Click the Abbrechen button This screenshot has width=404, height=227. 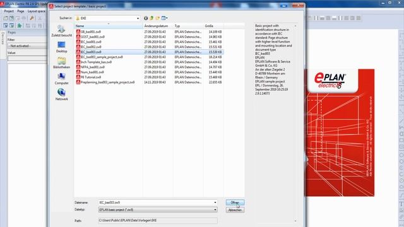pyautogui.click(x=235, y=210)
